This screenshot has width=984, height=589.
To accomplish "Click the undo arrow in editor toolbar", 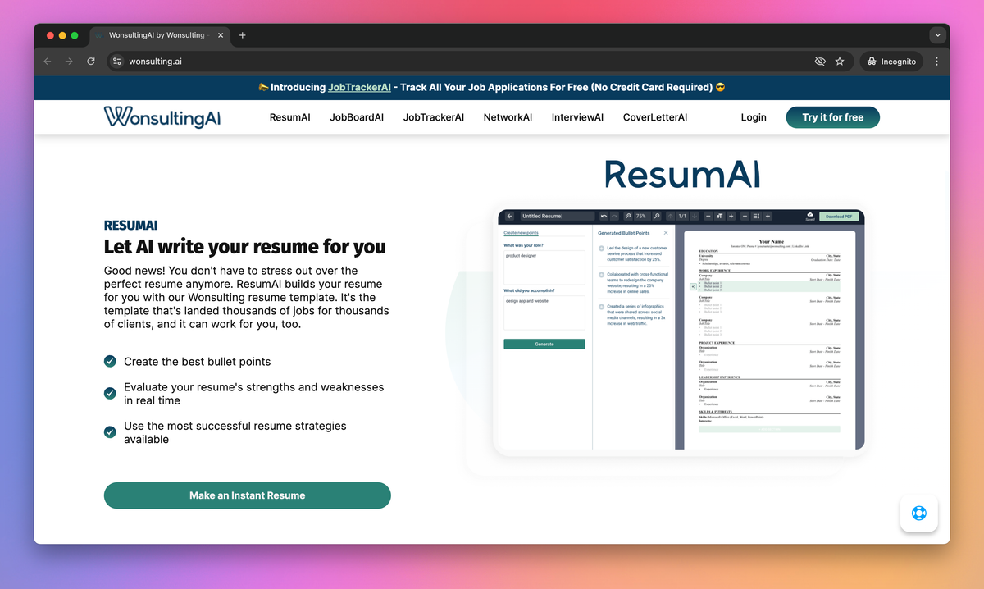I will pos(604,216).
